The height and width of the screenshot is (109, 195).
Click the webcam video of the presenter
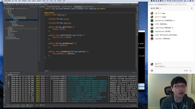tap(171, 91)
